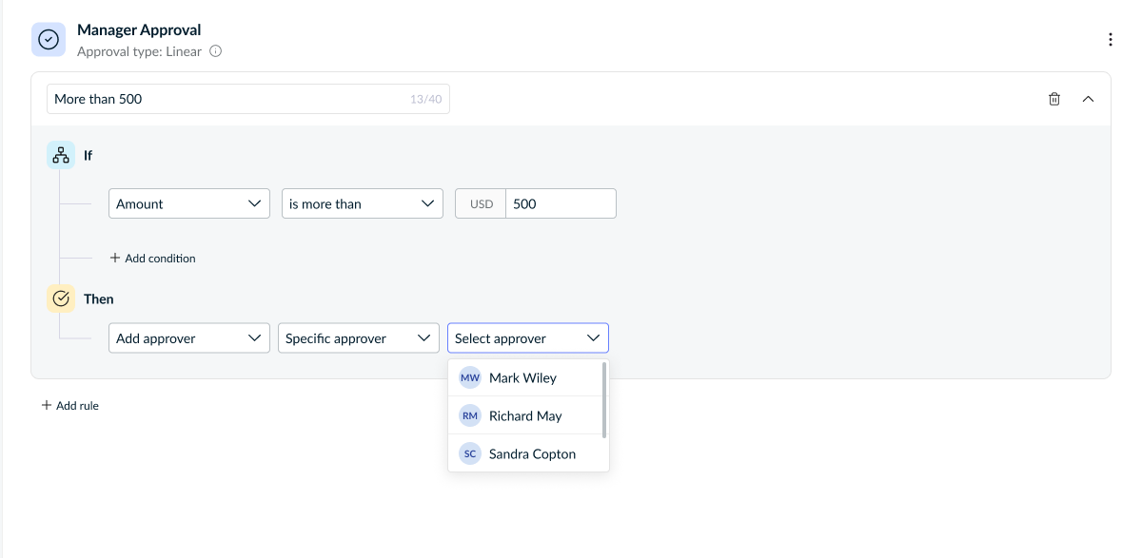Click the If condition hierarchy icon
This screenshot has width=1142, height=558.
coord(61,155)
